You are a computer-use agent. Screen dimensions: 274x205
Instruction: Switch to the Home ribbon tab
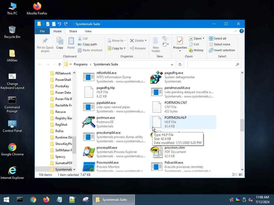tap(57, 31)
